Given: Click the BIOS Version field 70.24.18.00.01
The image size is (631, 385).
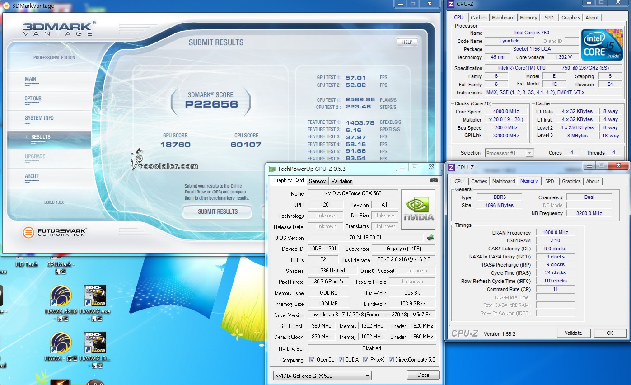Looking at the screenshot, I should click(365, 238).
